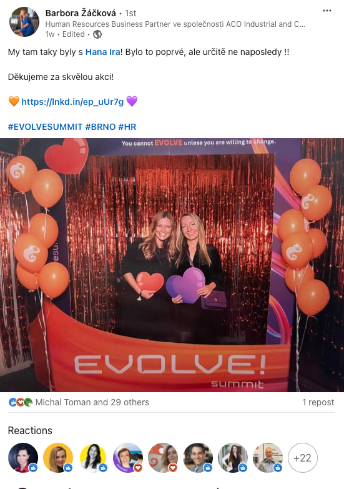Open the author's profile via her name
The height and width of the screenshot is (489, 344).
click(81, 13)
